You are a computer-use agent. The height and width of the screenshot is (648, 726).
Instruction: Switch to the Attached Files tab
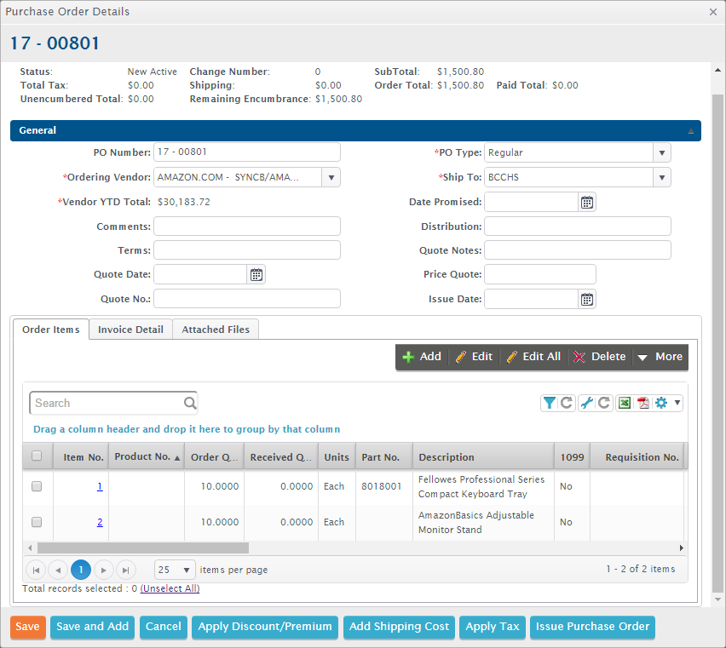[216, 330]
